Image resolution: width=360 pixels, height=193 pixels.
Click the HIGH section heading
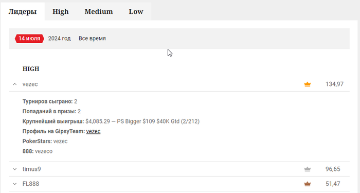(x=31, y=69)
